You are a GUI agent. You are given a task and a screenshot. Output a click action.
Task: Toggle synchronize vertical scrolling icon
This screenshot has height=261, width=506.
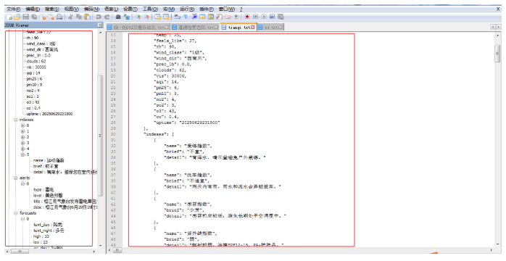(157, 17)
